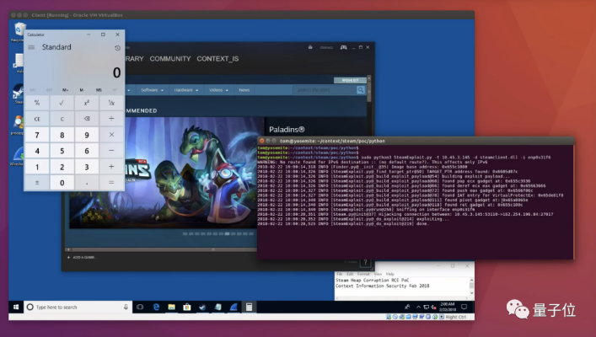
Task: Expand the Hardware dropdown in Steam store
Action: point(185,89)
